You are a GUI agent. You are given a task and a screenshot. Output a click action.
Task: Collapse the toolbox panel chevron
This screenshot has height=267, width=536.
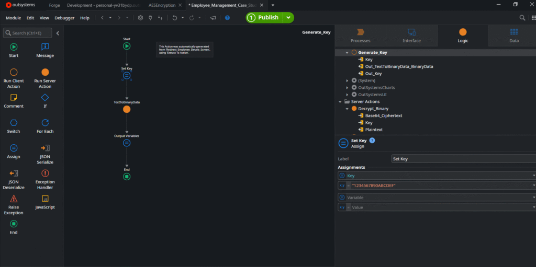pyautogui.click(x=58, y=33)
